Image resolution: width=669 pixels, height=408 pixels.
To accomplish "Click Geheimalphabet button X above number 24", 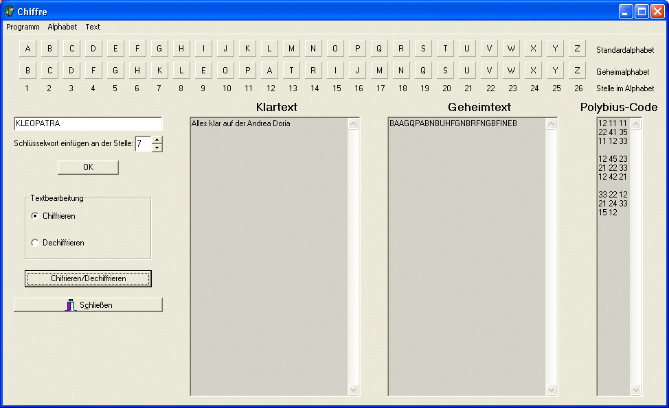I will coord(533,70).
